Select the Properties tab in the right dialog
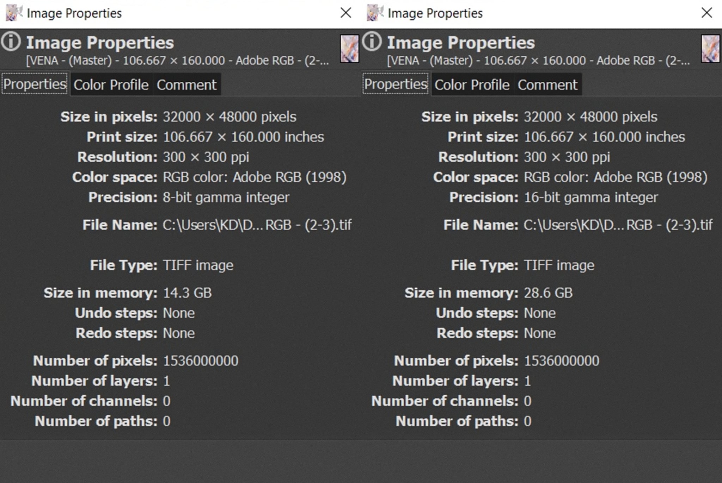The image size is (722, 483). tap(396, 84)
